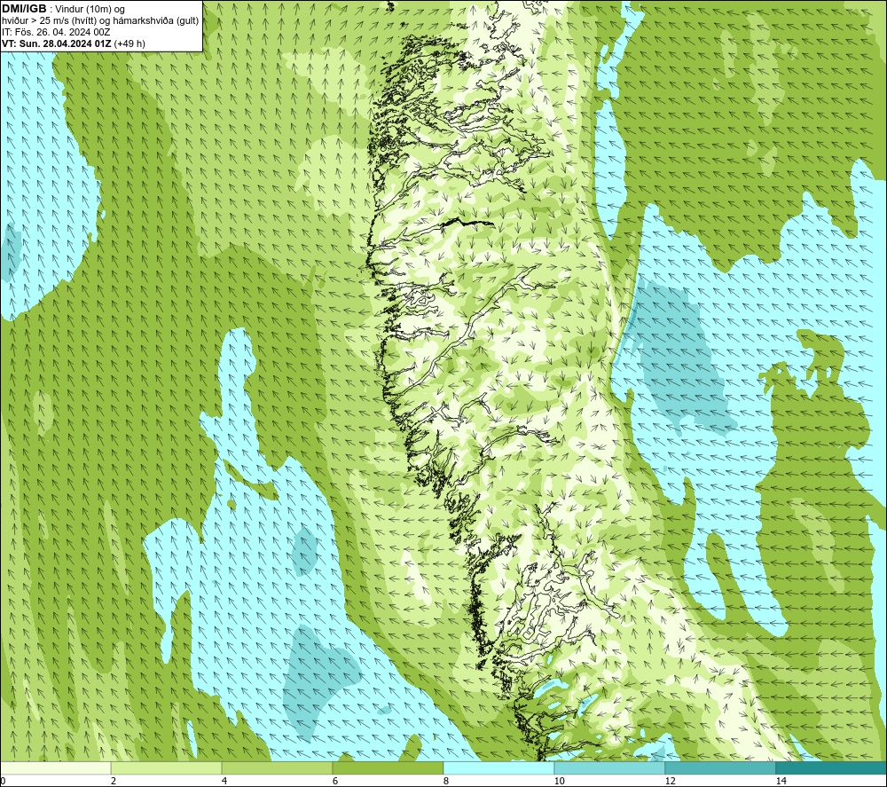Click the 12–14 m/s teal legend swatch

pyautogui.click(x=720, y=767)
